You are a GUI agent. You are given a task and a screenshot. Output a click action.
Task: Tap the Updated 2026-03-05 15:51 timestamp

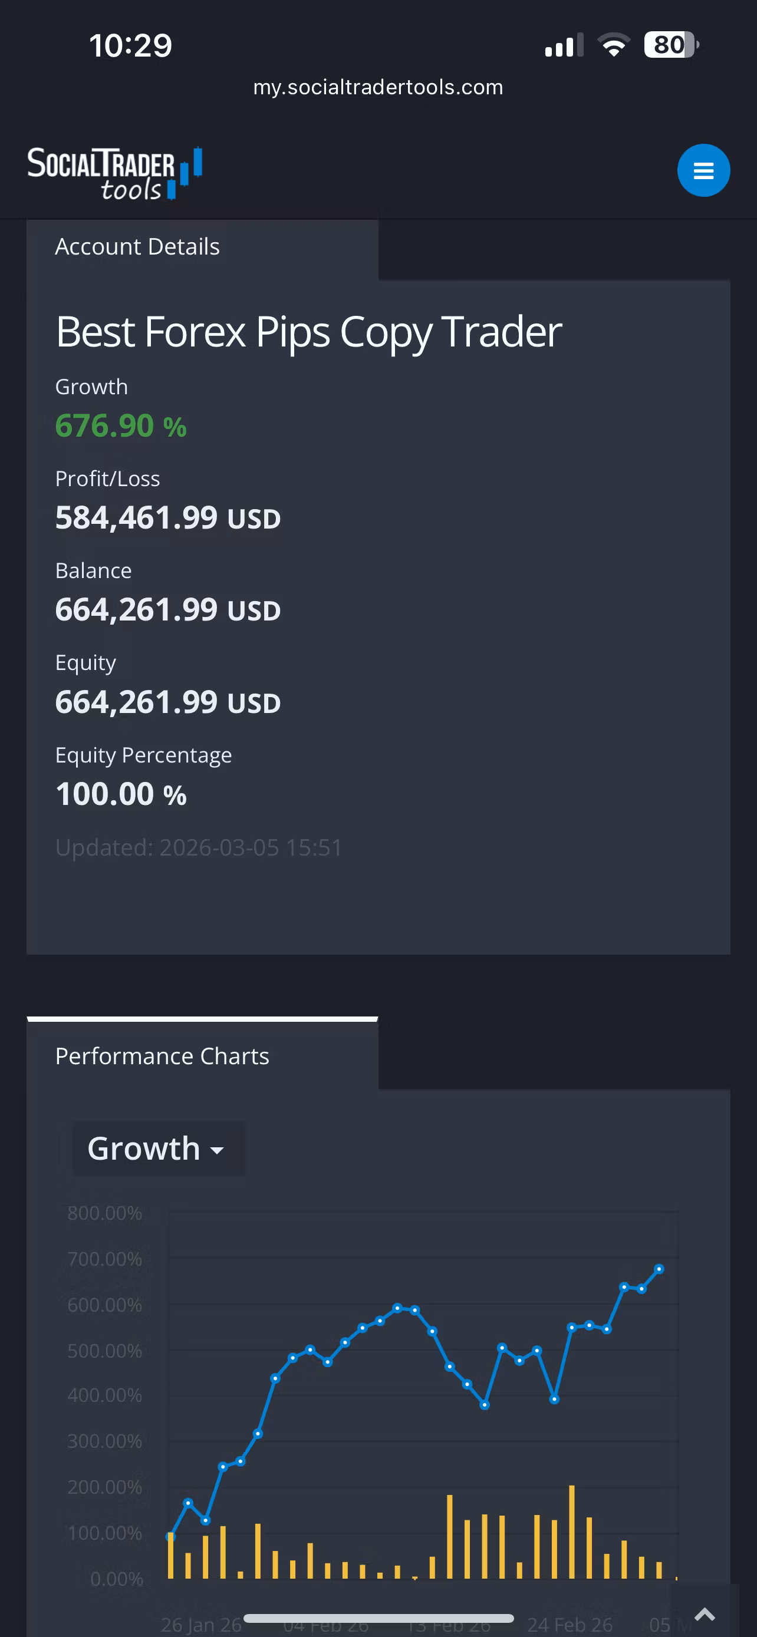click(x=199, y=848)
